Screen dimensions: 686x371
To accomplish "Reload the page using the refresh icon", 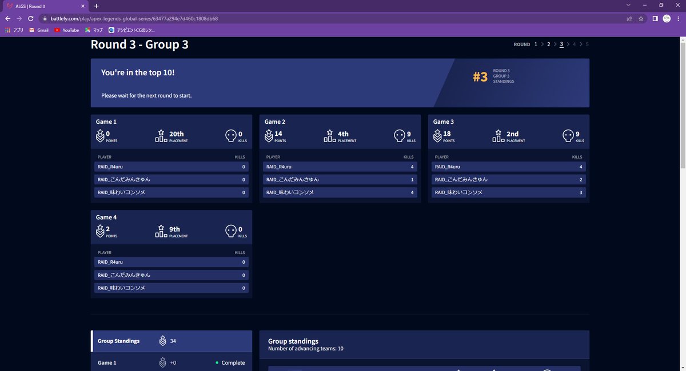I will 30,18.
